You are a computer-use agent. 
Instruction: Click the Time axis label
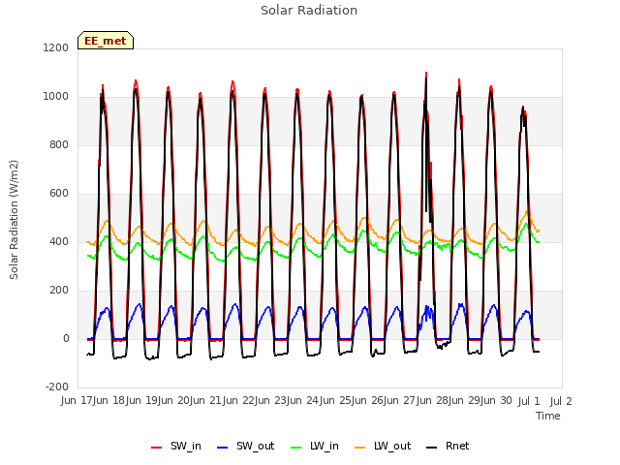pos(548,416)
